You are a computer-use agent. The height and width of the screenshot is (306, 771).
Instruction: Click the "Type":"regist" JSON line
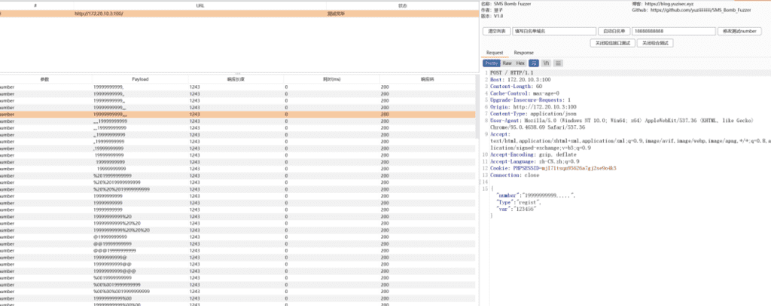pyautogui.click(x=520, y=202)
